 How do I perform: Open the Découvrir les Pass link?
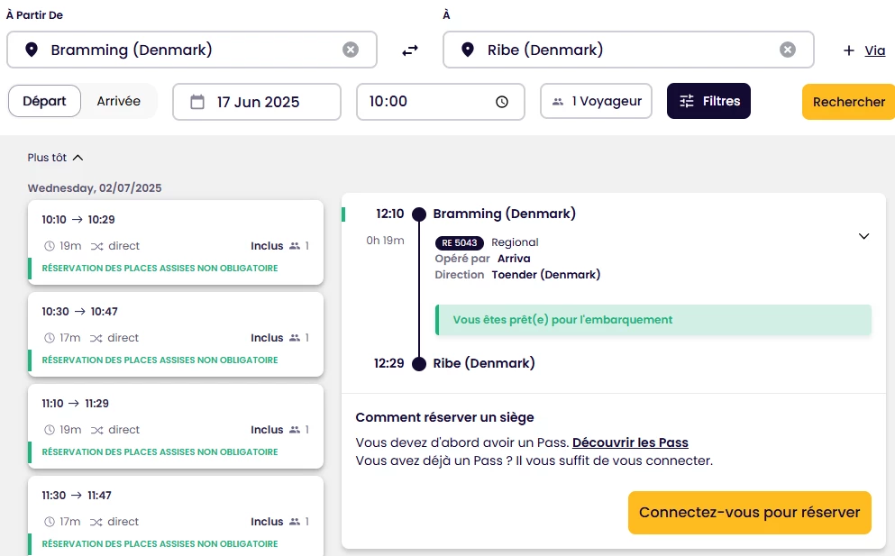(630, 442)
